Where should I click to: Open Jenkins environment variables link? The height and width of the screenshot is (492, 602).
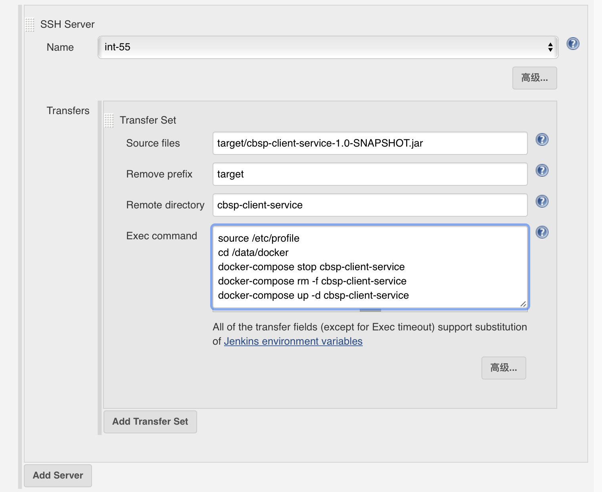293,341
